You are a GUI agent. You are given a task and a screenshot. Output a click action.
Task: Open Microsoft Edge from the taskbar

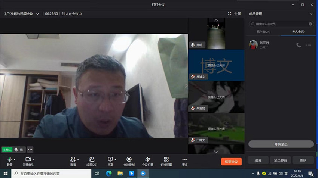(108, 174)
